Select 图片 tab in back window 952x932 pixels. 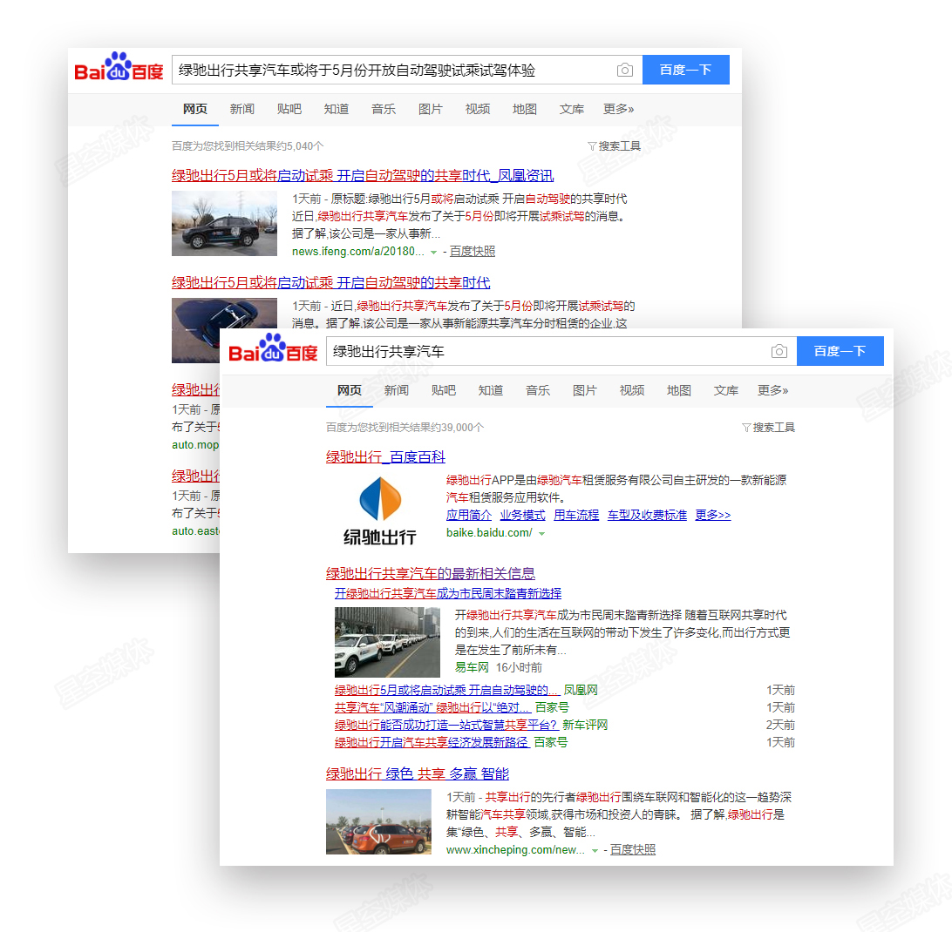[431, 109]
